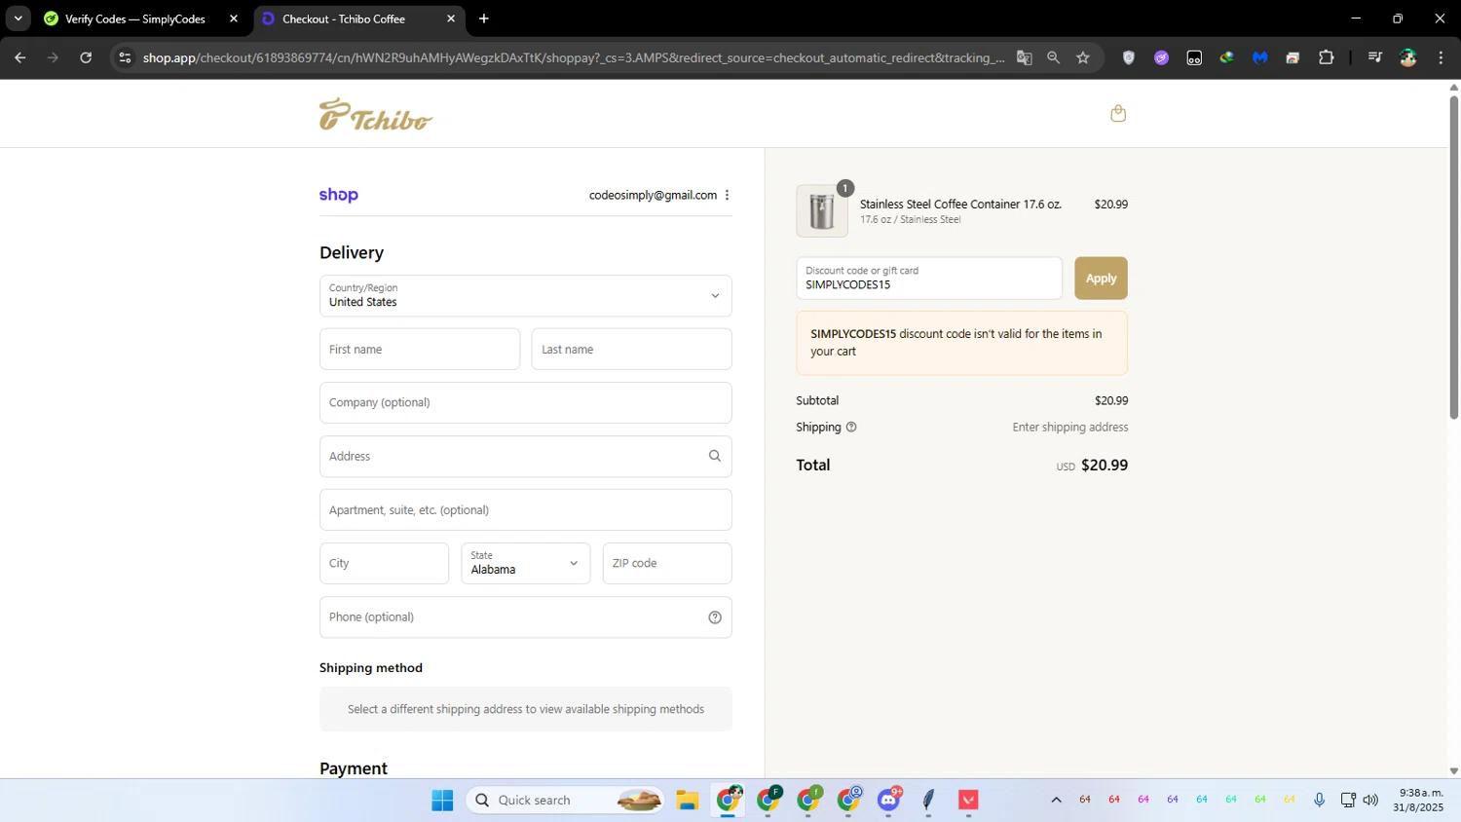The image size is (1461, 822).
Task: Click the translate page icon
Action: coord(1024,57)
